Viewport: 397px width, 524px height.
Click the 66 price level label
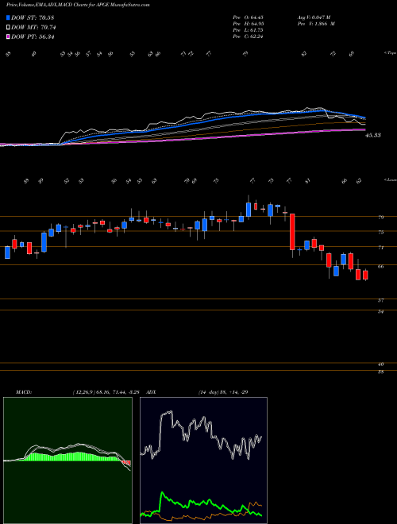[380, 266]
